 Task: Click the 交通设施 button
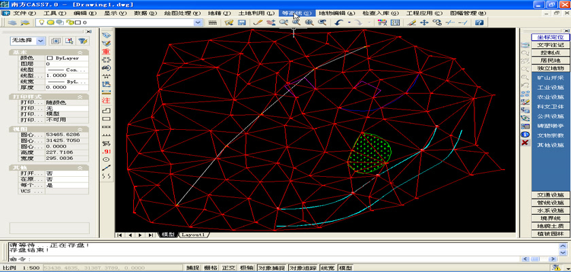(550, 194)
